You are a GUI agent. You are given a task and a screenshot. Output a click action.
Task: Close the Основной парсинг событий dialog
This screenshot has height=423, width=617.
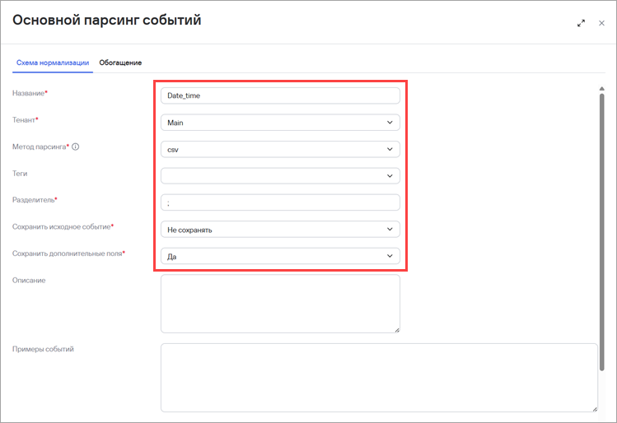(x=601, y=23)
